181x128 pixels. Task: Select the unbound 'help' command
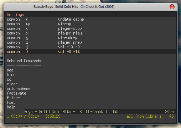point(11,107)
